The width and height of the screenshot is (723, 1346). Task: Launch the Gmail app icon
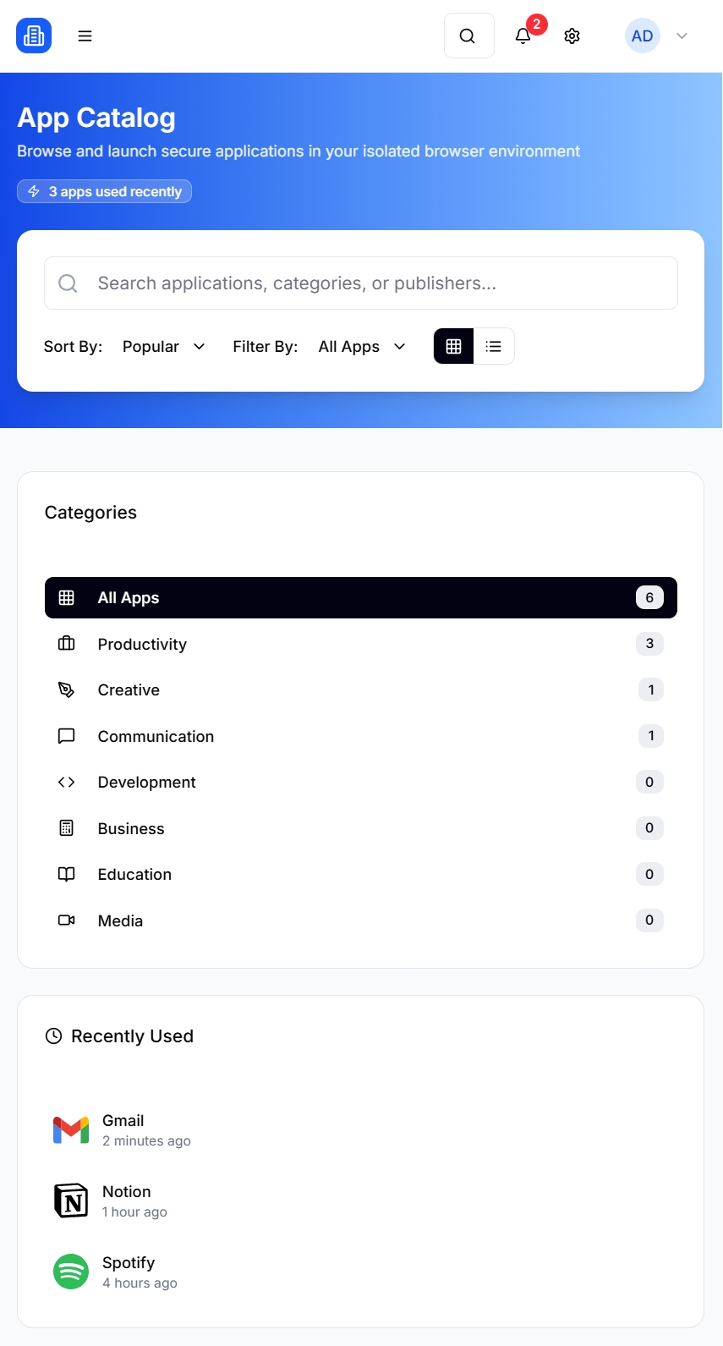point(71,1130)
